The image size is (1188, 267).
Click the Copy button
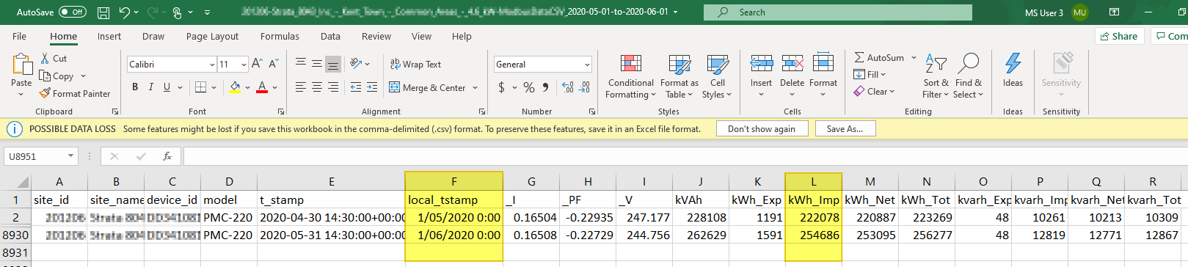point(57,76)
